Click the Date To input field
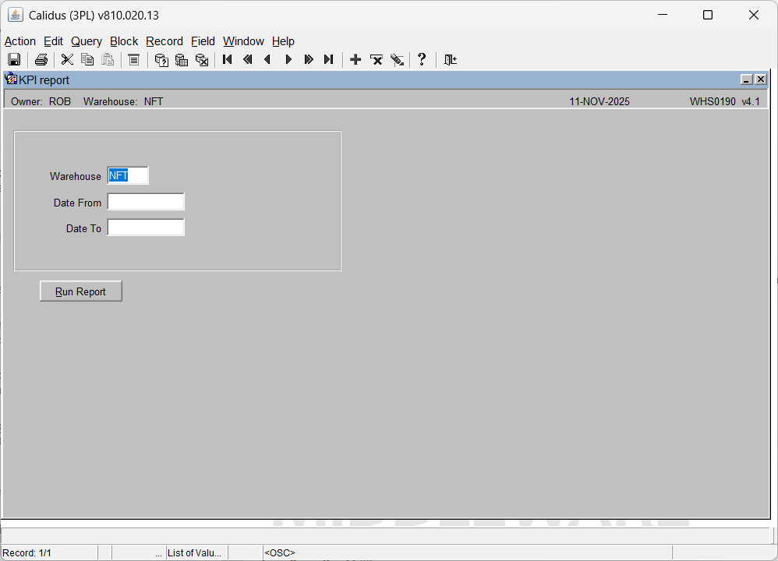778x561 pixels. [146, 228]
